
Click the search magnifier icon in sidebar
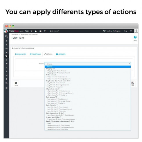click(x=6, y=36)
